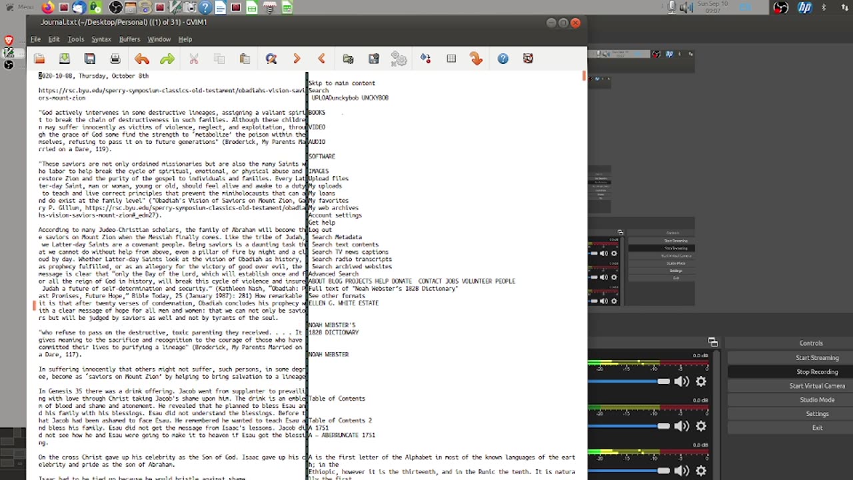Click the Open file icon in GVim toolbar
The image size is (853, 480).
39,59
